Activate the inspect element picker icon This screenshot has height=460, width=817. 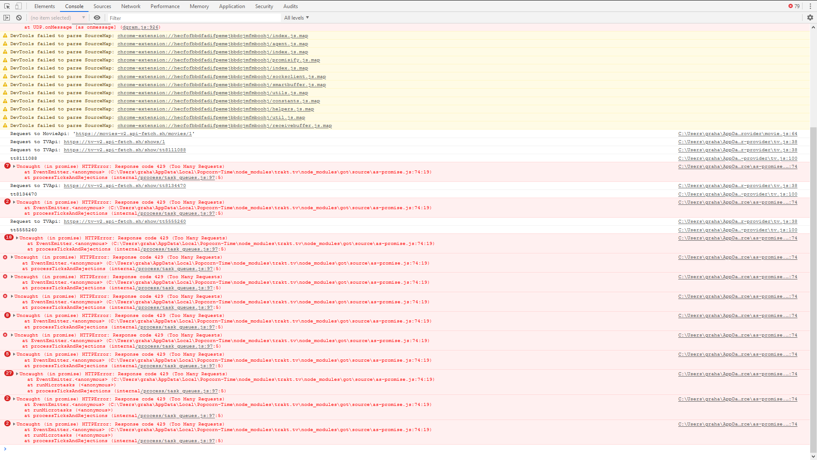[7, 6]
